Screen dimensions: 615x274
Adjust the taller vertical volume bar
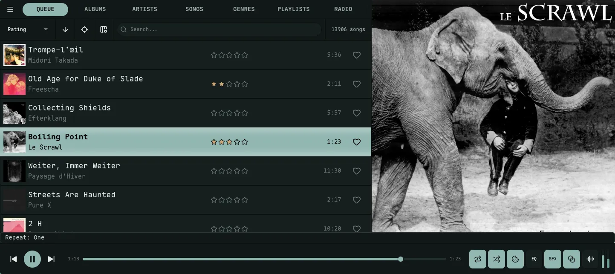[x=603, y=262]
